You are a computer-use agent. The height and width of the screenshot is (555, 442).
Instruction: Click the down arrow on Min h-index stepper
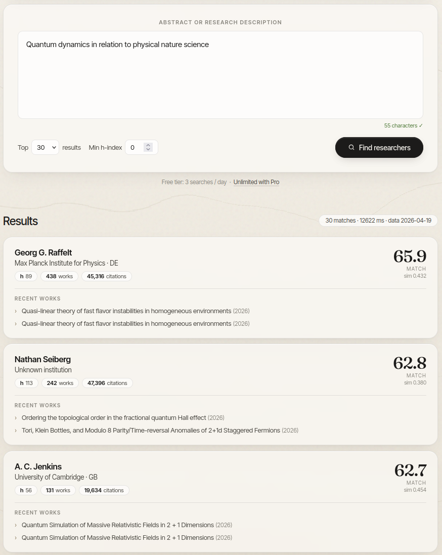pyautogui.click(x=148, y=150)
